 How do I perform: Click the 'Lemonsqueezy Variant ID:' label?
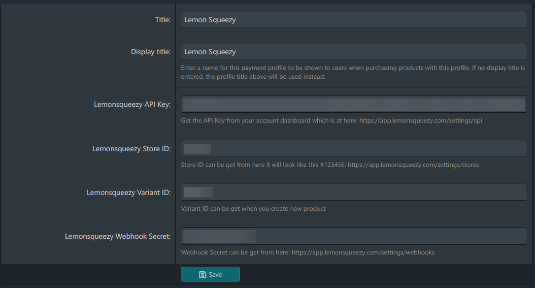129,192
